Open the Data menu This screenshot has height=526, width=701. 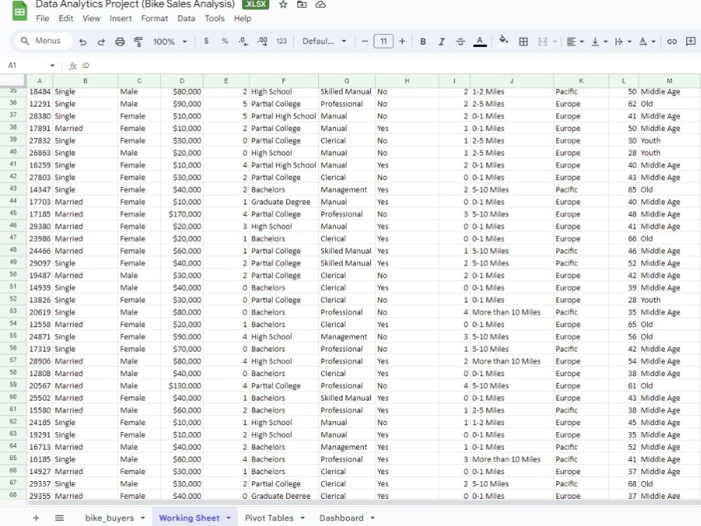pos(186,18)
